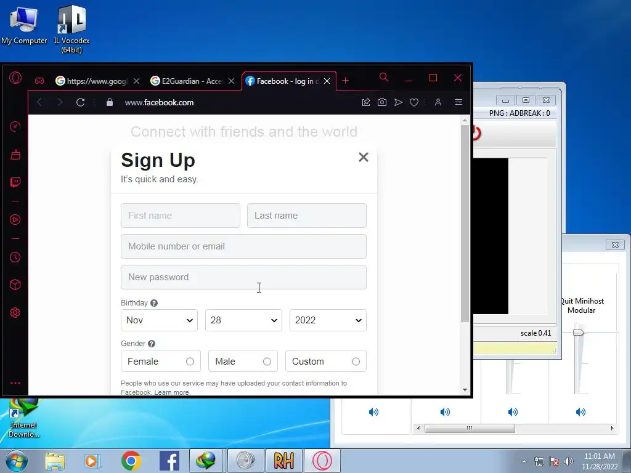Open History clock icon in sidebar
Viewport: 631px width, 473px height.
click(x=15, y=257)
